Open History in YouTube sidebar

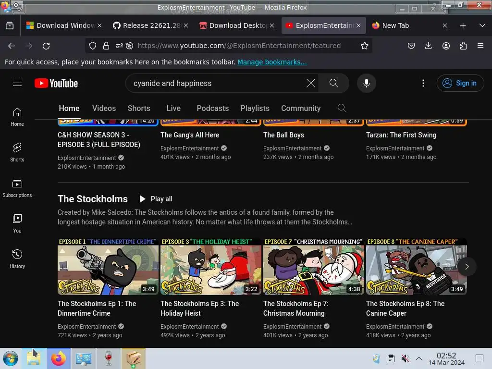(x=17, y=259)
